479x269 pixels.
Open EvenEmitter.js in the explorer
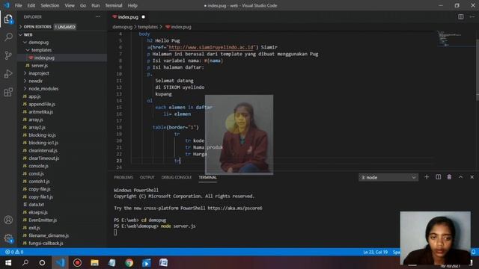pos(43,220)
